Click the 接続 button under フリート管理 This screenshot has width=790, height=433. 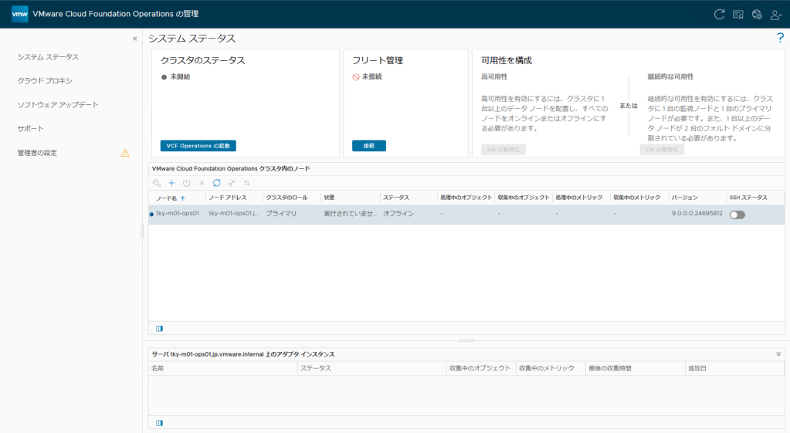click(x=369, y=146)
